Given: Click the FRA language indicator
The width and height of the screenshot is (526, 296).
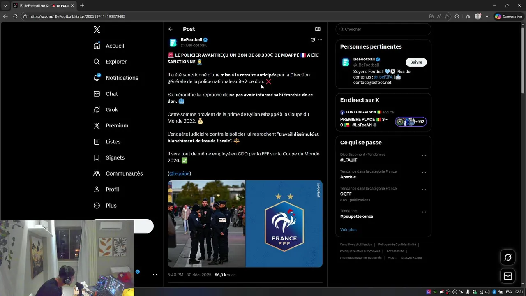Looking at the screenshot, I should (509, 292).
